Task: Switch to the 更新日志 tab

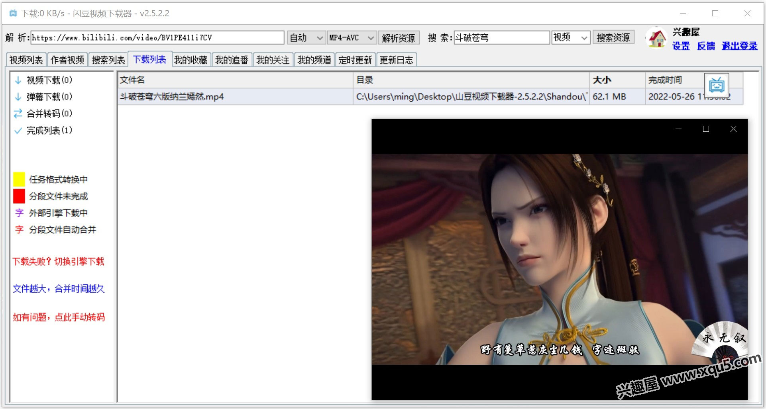Action: (x=396, y=60)
